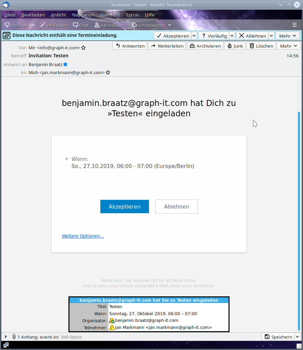
Task: Follow the Weitere Optionen link
Action: tap(83, 236)
